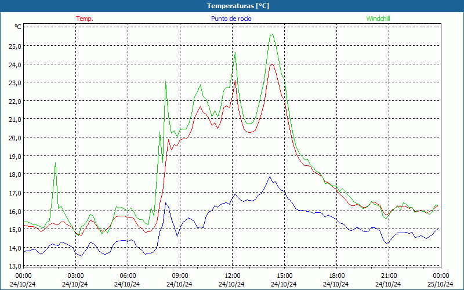Select the green Windchill legend label
This screenshot has height=290, width=464.
coord(378,19)
